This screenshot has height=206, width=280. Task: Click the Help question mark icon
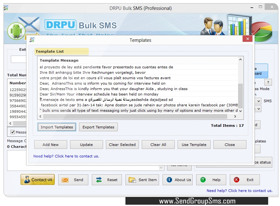pyautogui.click(x=203, y=179)
